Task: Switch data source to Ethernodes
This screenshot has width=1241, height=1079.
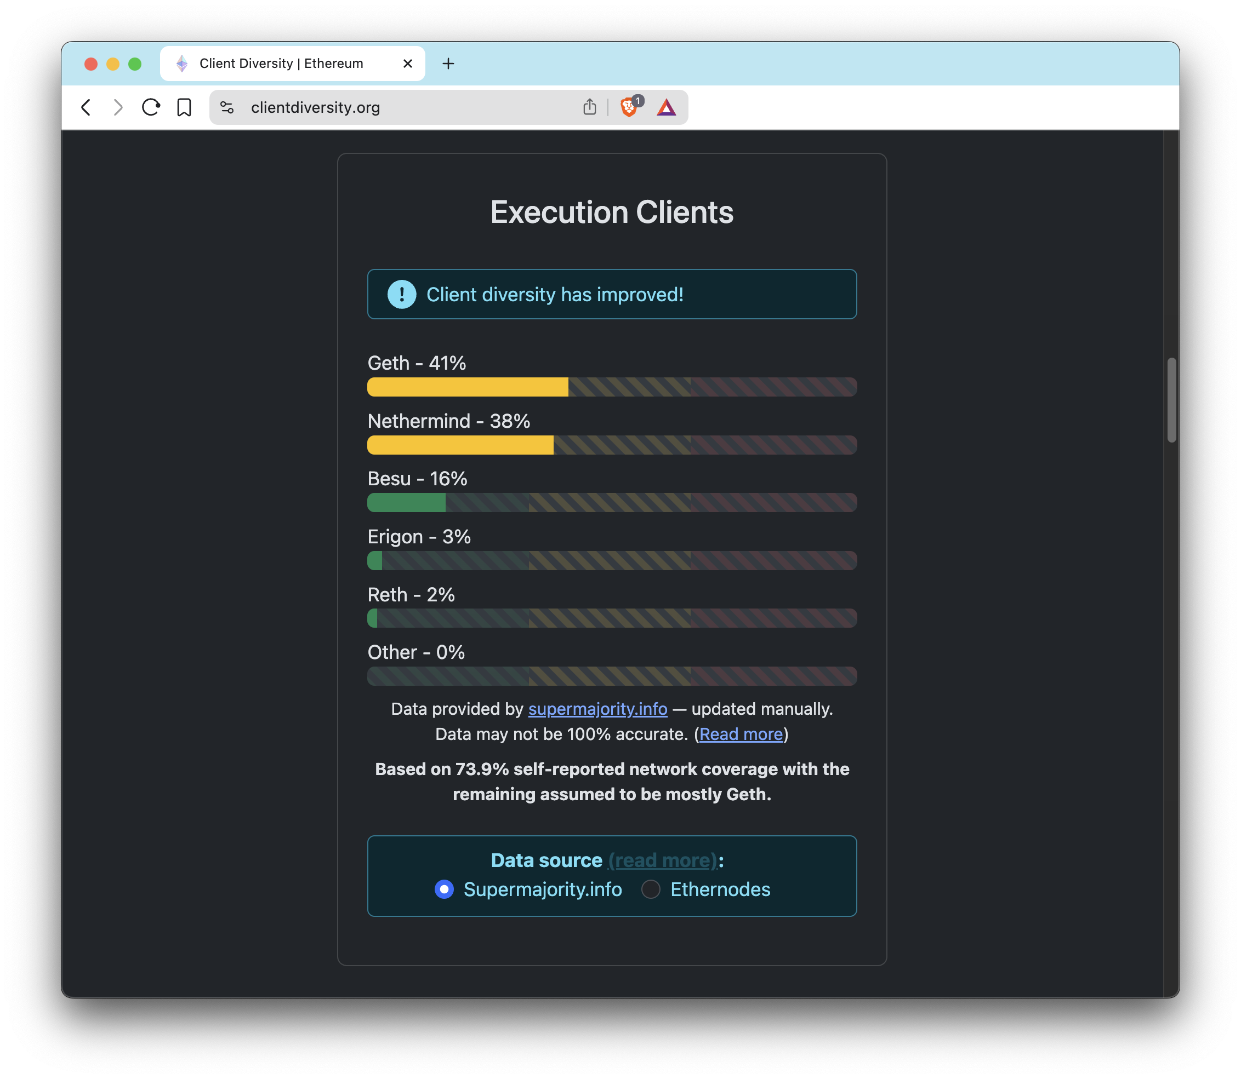Action: coord(720,889)
